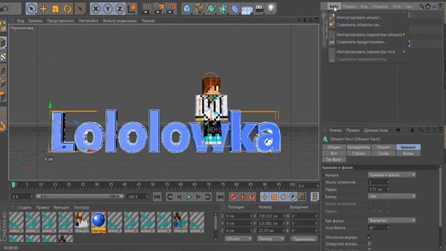This screenshot has height=251, width=446.
Task: Add a camera object
Action: (259, 8)
